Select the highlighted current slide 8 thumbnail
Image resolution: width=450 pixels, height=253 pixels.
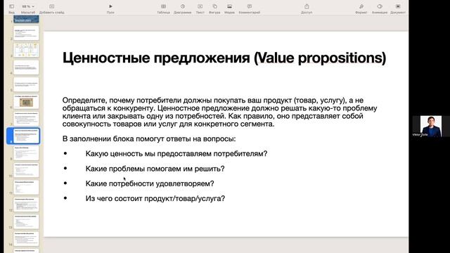click(x=26, y=136)
